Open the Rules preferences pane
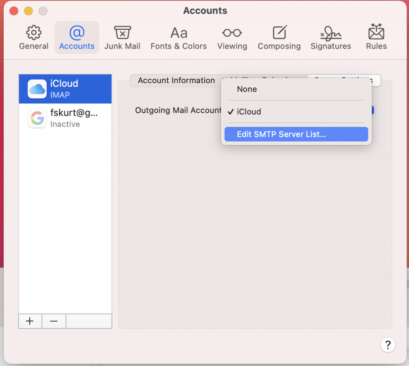The height and width of the screenshot is (366, 409). 376,38
